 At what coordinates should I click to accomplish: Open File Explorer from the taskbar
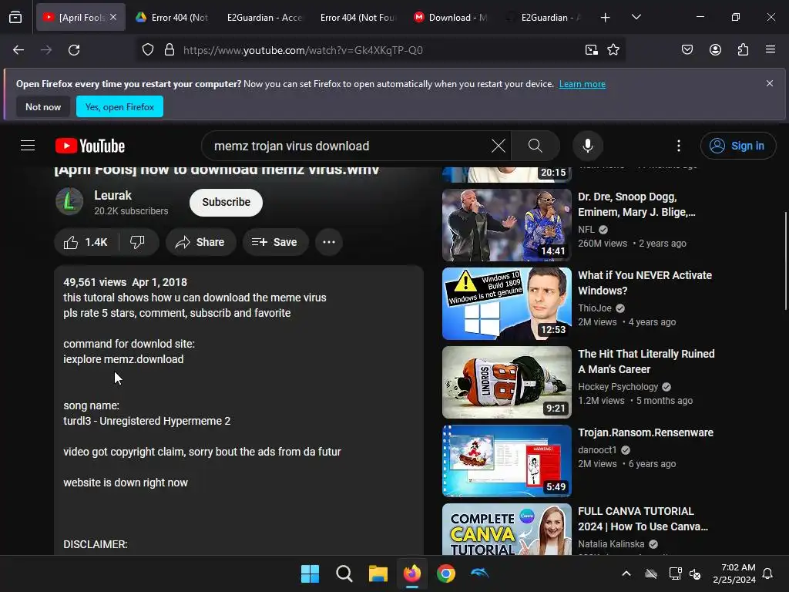click(378, 573)
